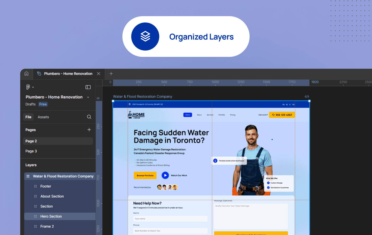Click the location pin icon in top bar
This screenshot has height=235, width=372.
coord(130,104)
